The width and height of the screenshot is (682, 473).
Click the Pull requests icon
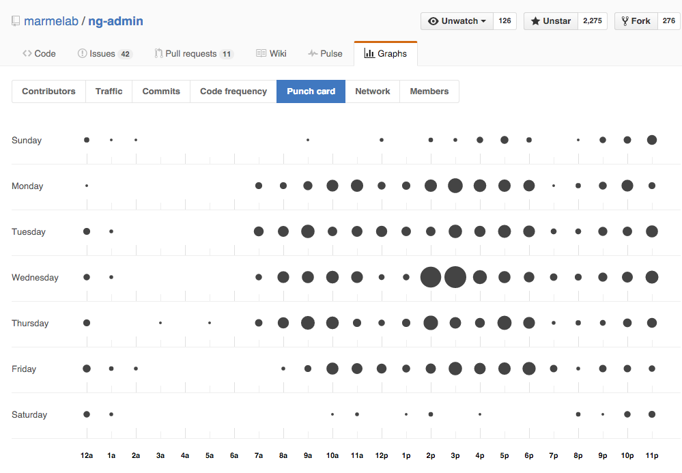(x=159, y=53)
